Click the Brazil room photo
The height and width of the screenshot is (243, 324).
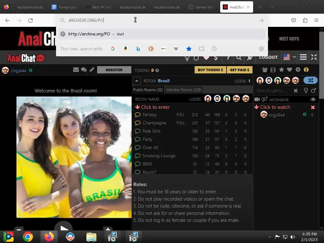pyautogui.click(x=74, y=157)
